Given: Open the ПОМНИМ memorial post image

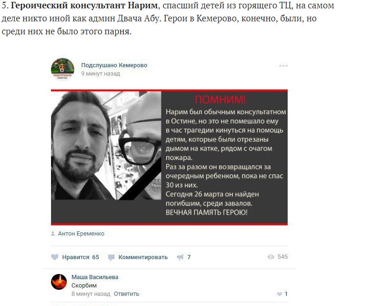Looking at the screenshot, I should (x=169, y=157).
